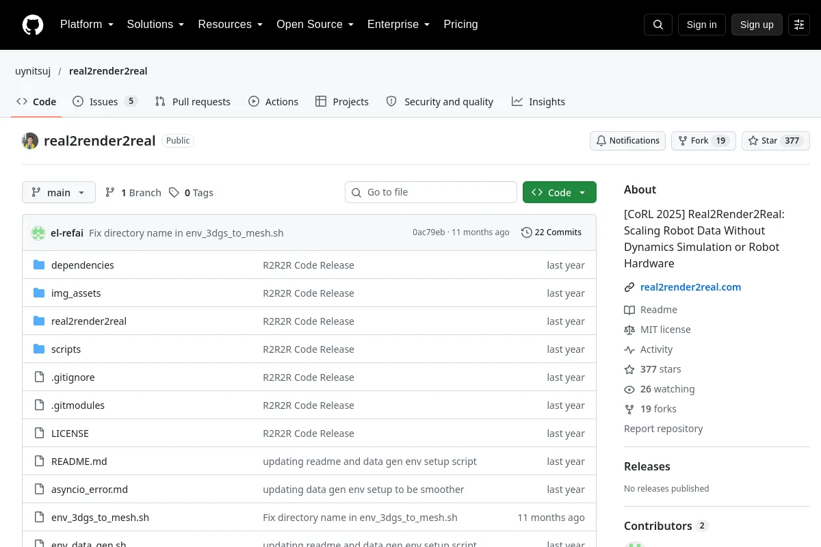Open the Open Source dropdown menu
Screen dimensions: 821x547
315,25
